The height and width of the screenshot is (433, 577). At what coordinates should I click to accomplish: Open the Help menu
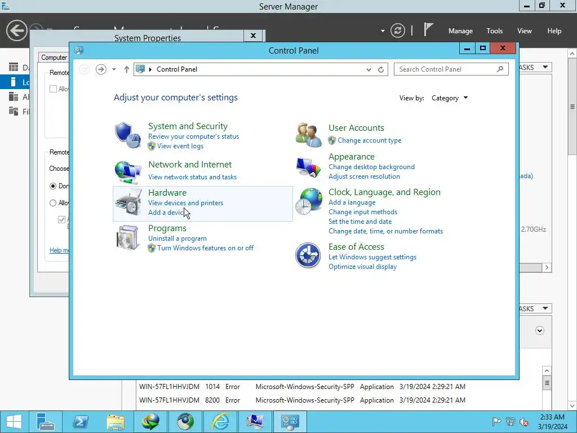(554, 31)
